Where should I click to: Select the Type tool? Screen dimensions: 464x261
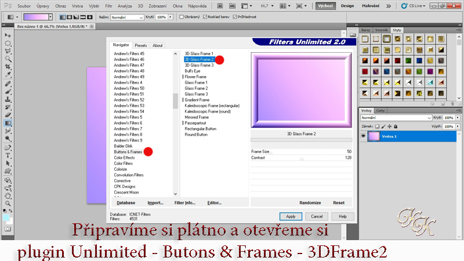(x=8, y=155)
